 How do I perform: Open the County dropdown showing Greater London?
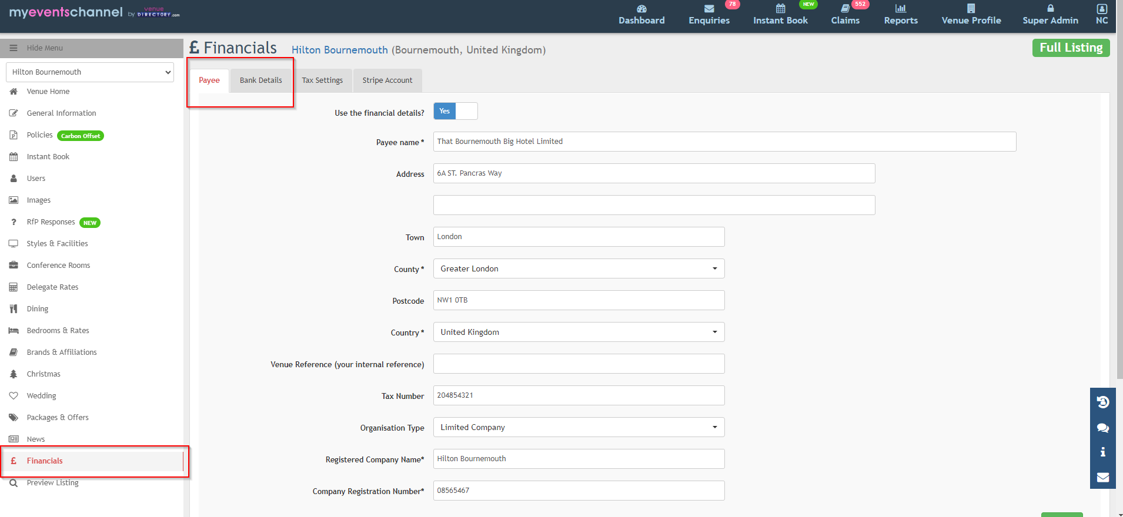point(579,268)
